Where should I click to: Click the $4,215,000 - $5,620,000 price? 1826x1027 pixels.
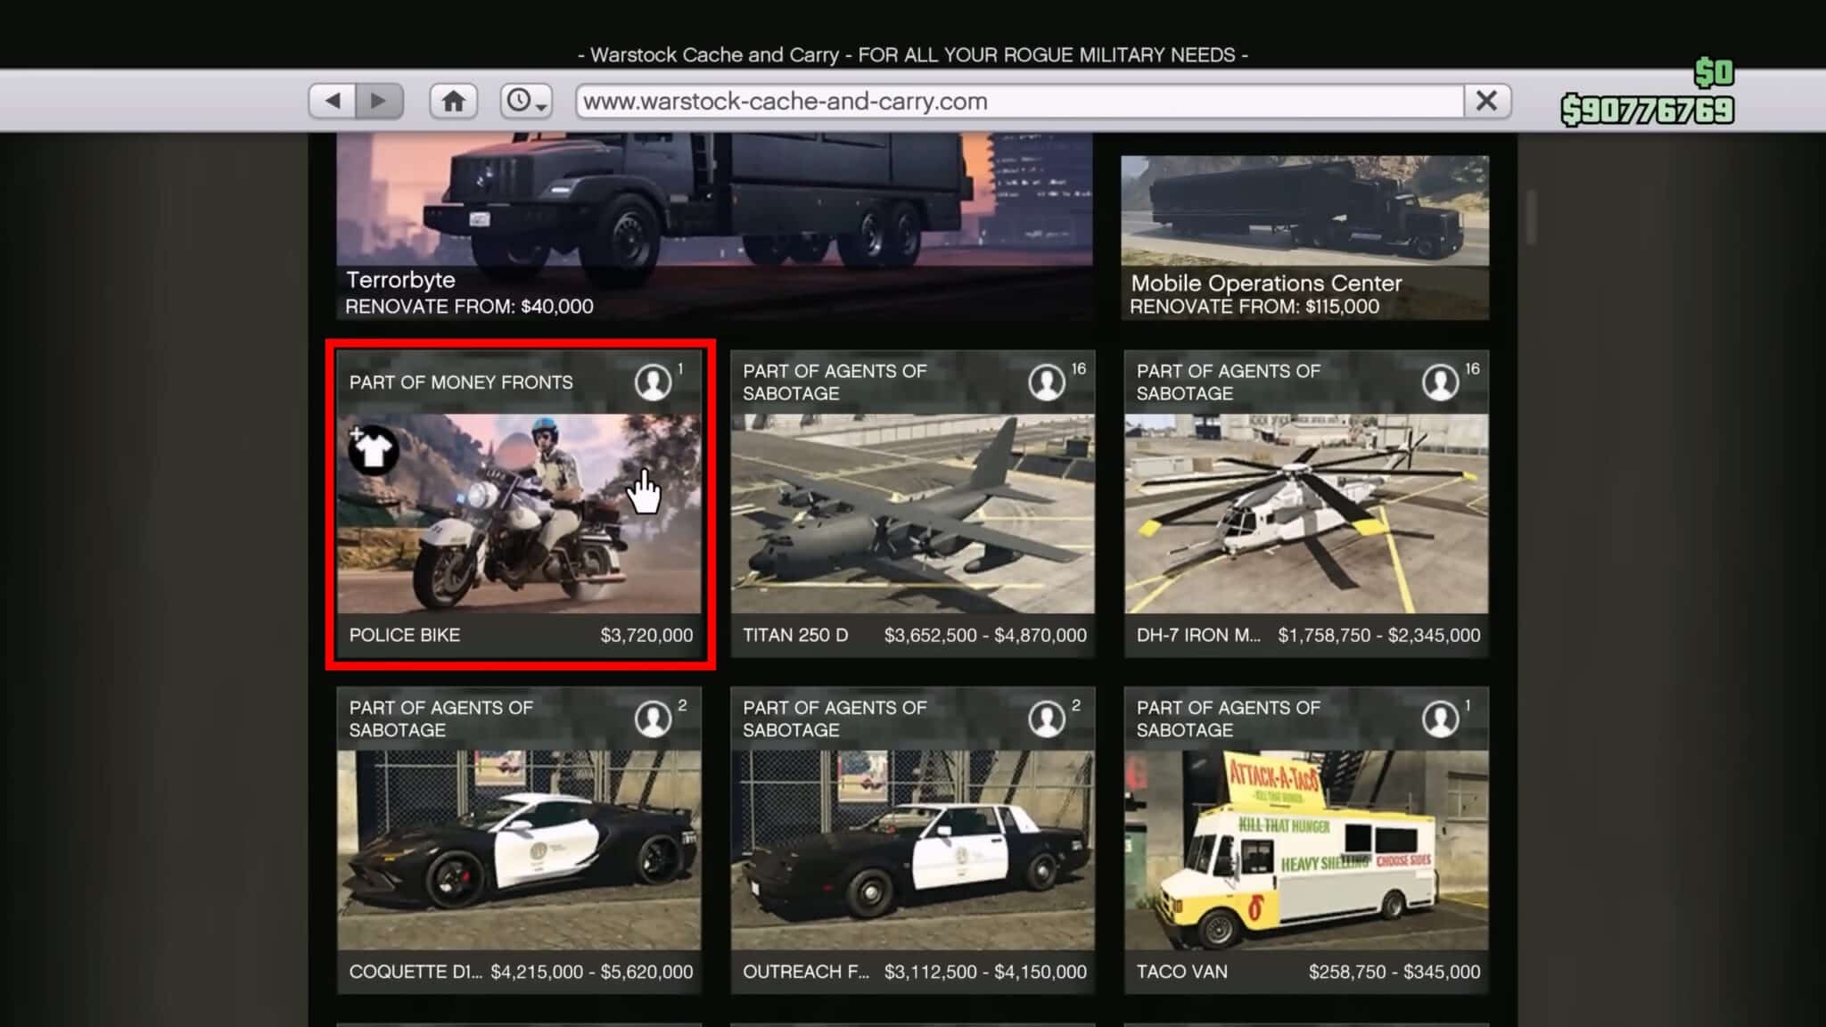coord(592,972)
